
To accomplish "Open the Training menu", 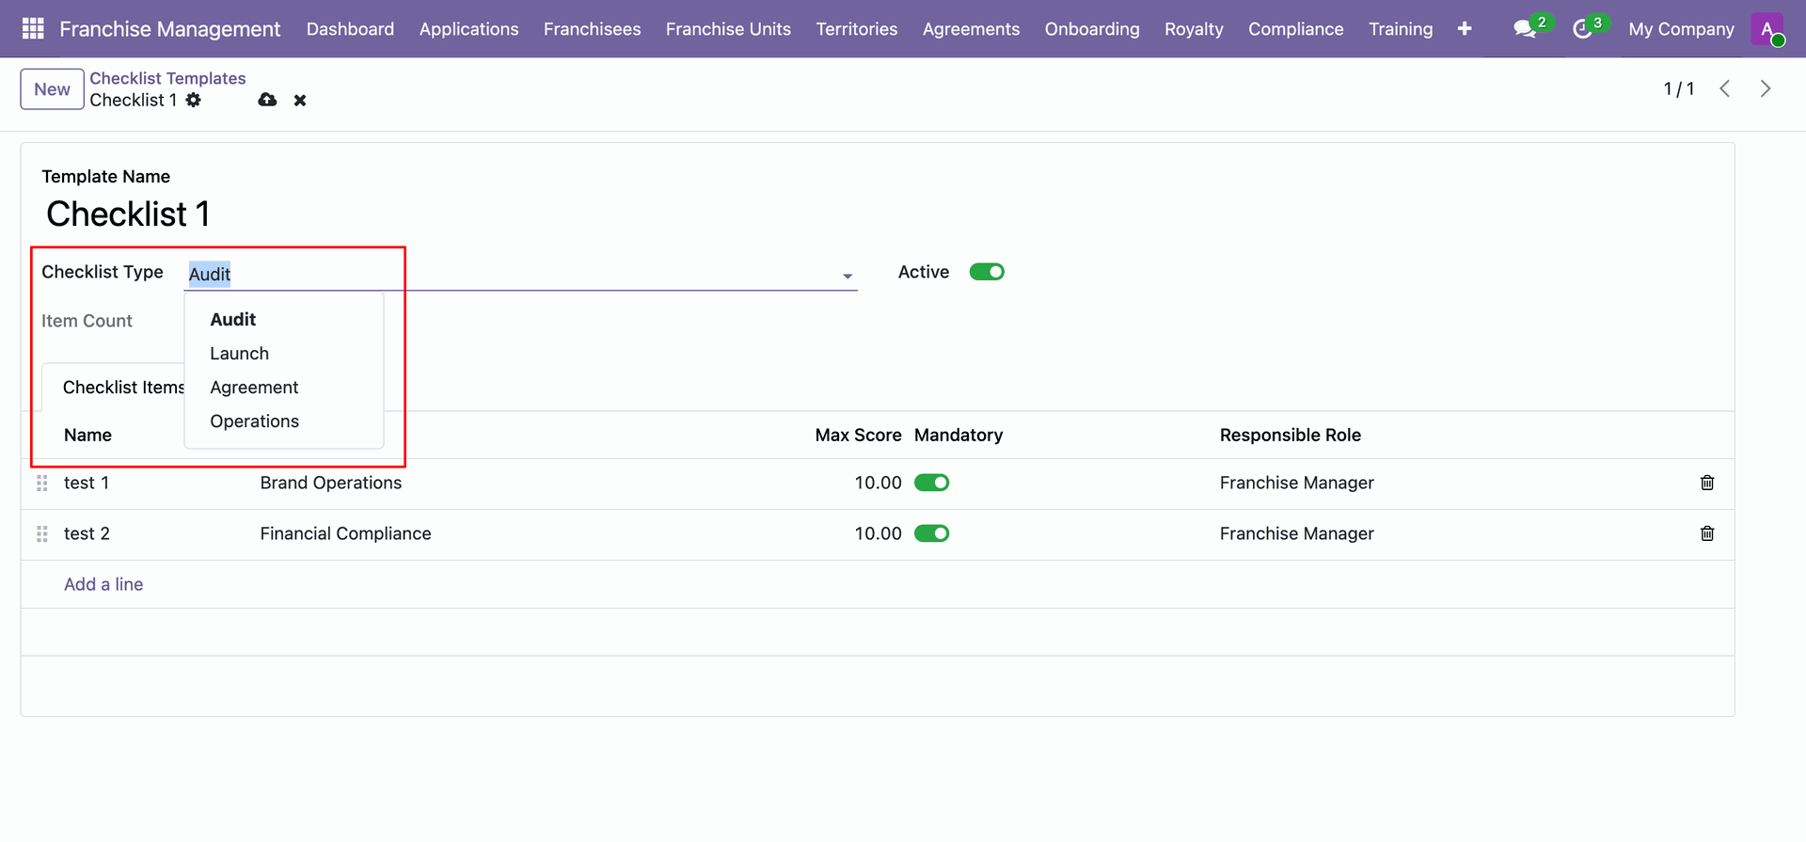I will click(1401, 29).
